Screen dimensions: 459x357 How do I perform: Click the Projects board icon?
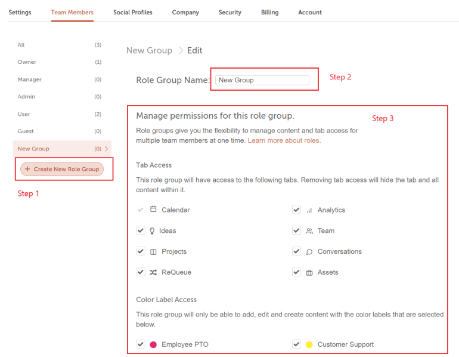tap(153, 252)
